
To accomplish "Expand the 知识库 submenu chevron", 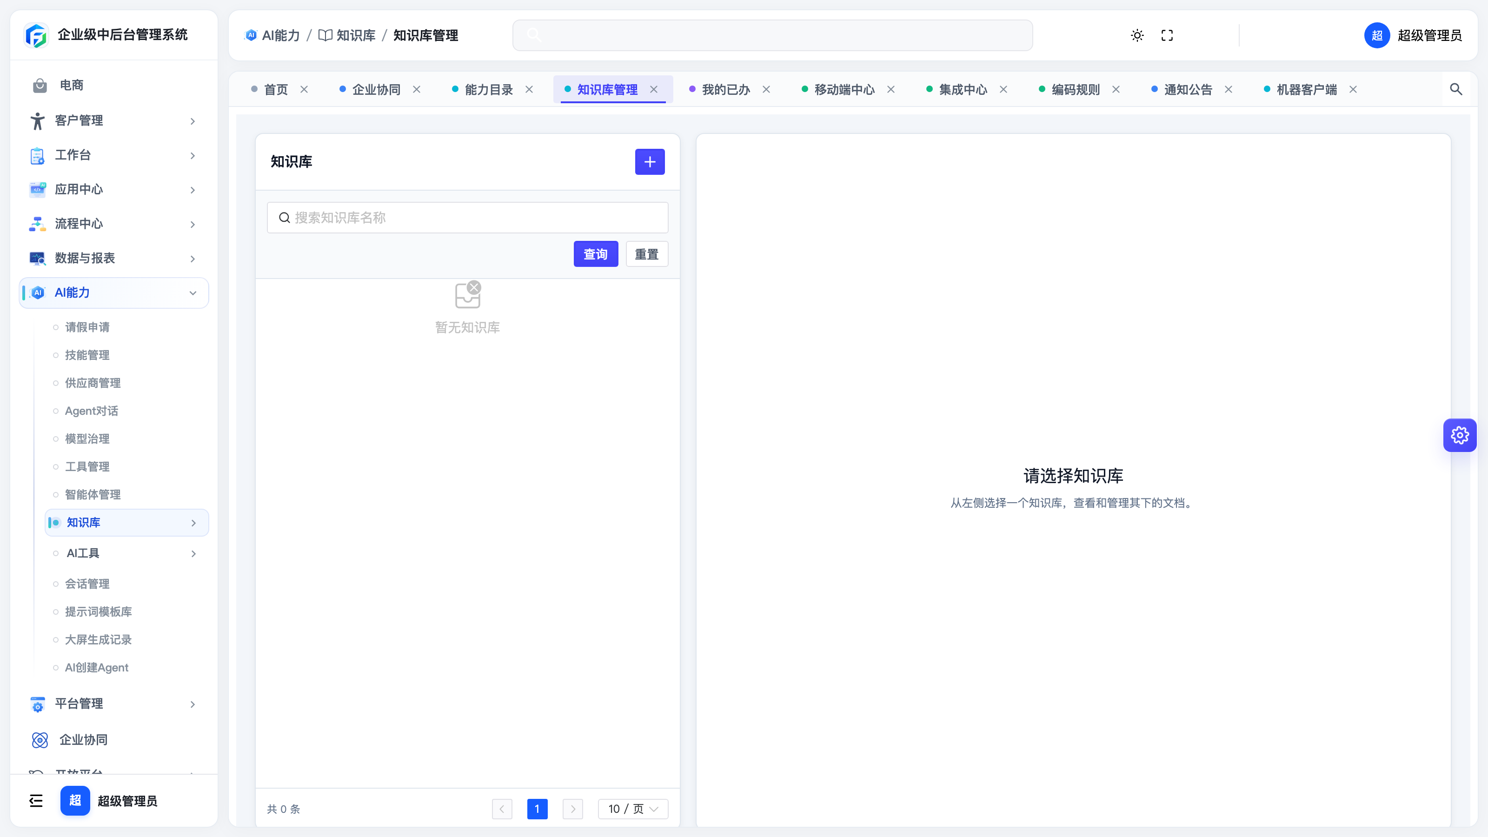I will [x=193, y=523].
